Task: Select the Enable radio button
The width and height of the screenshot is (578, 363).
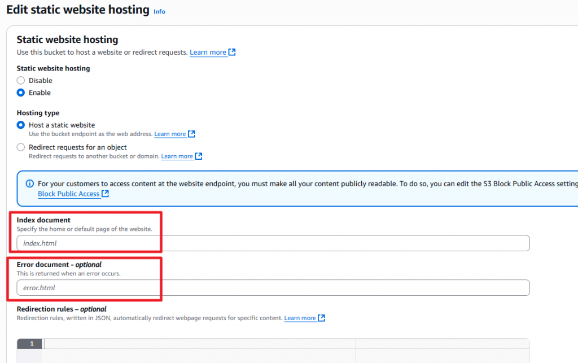Action: pos(21,93)
